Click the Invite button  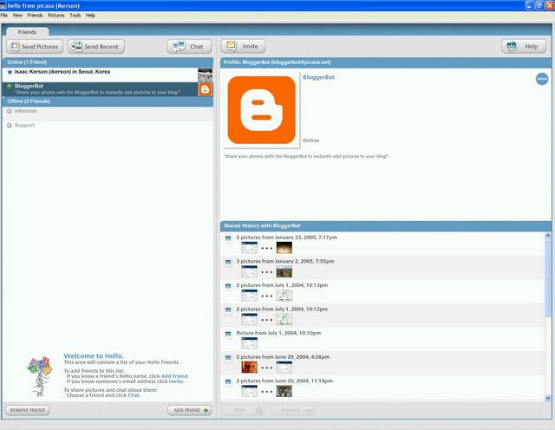pos(244,46)
